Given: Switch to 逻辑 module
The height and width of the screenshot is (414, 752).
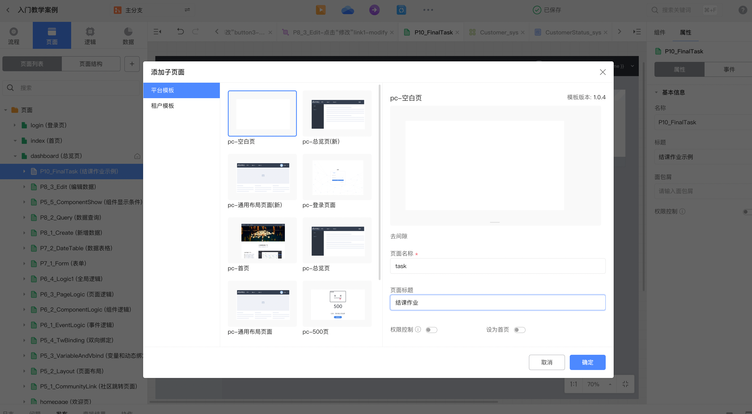Looking at the screenshot, I should click(x=90, y=36).
